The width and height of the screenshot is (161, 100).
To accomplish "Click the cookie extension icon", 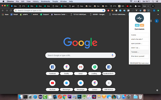I will [112, 10].
